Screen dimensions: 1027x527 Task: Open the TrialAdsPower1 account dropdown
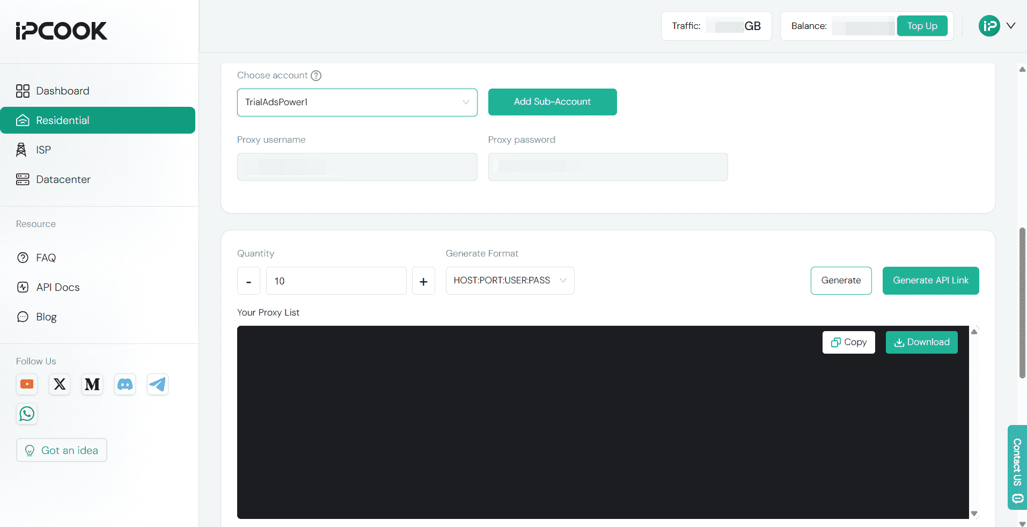click(x=357, y=102)
